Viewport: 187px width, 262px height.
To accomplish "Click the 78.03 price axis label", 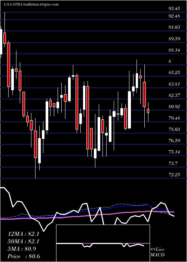I will click(174, 130).
